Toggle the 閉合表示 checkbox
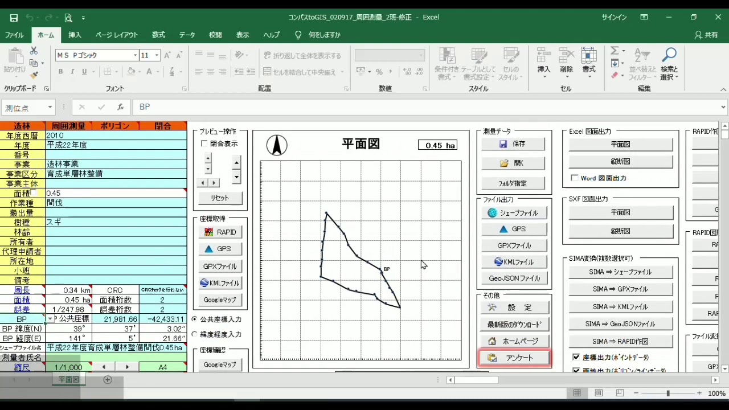This screenshot has height=410, width=729. click(204, 144)
